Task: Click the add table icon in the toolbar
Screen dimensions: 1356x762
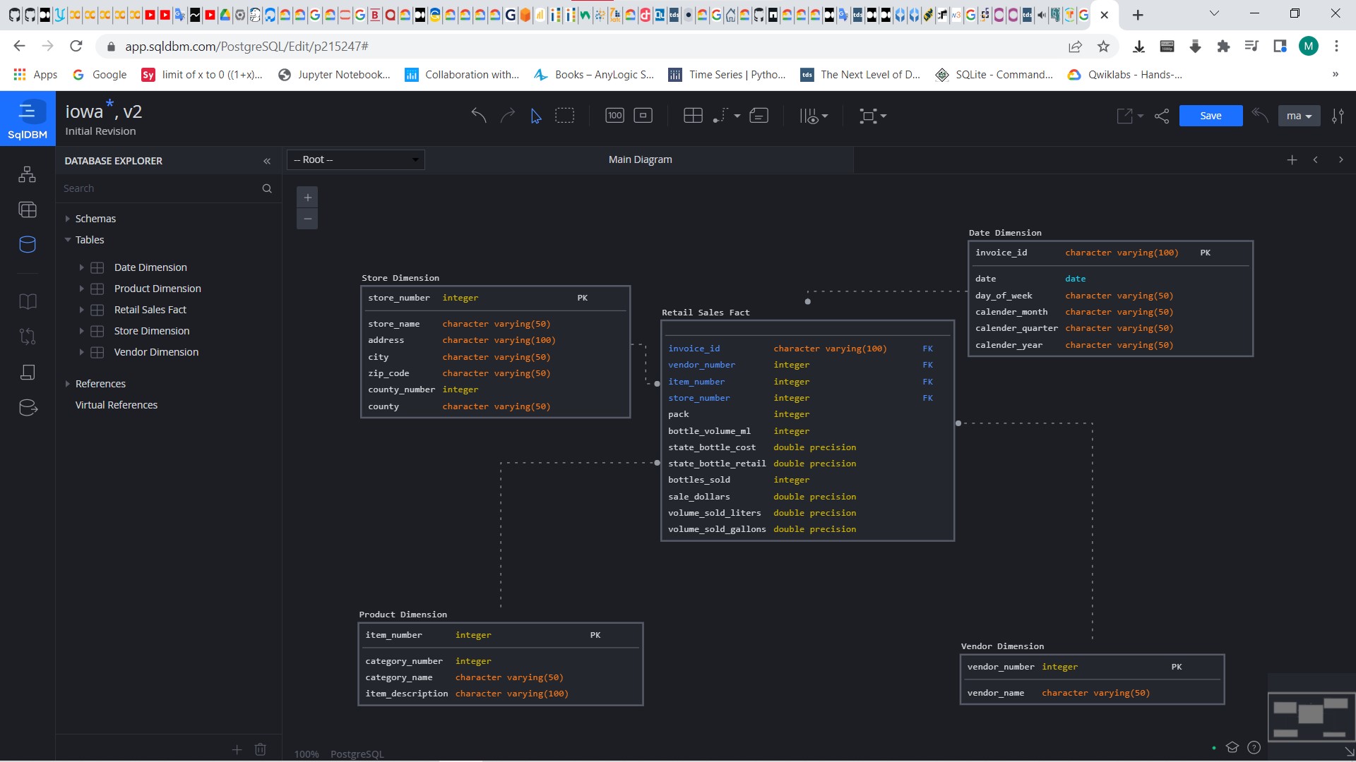Action: (x=693, y=116)
